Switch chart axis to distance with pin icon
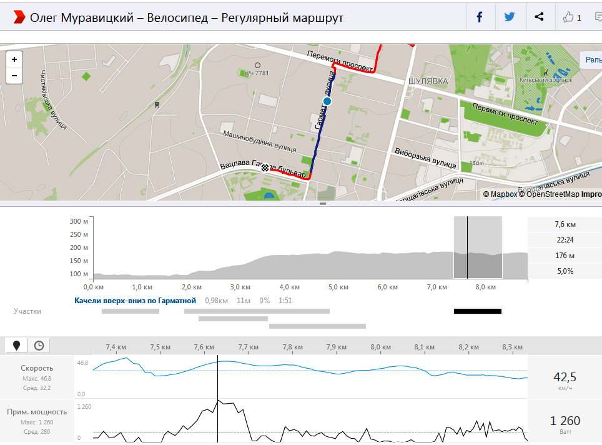The height and width of the screenshot is (445, 602). tap(16, 345)
